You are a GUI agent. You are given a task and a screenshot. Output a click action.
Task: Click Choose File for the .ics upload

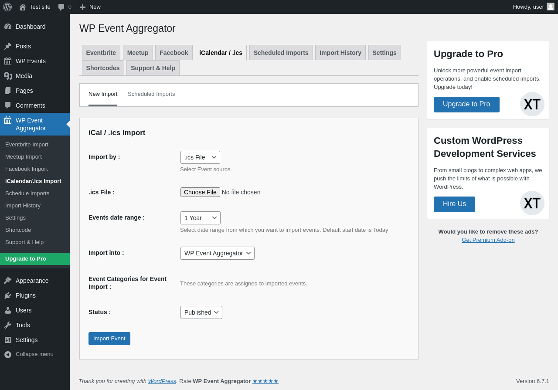pyautogui.click(x=200, y=192)
